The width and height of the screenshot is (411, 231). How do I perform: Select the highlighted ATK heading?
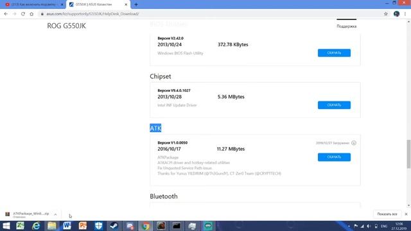[x=155, y=128]
